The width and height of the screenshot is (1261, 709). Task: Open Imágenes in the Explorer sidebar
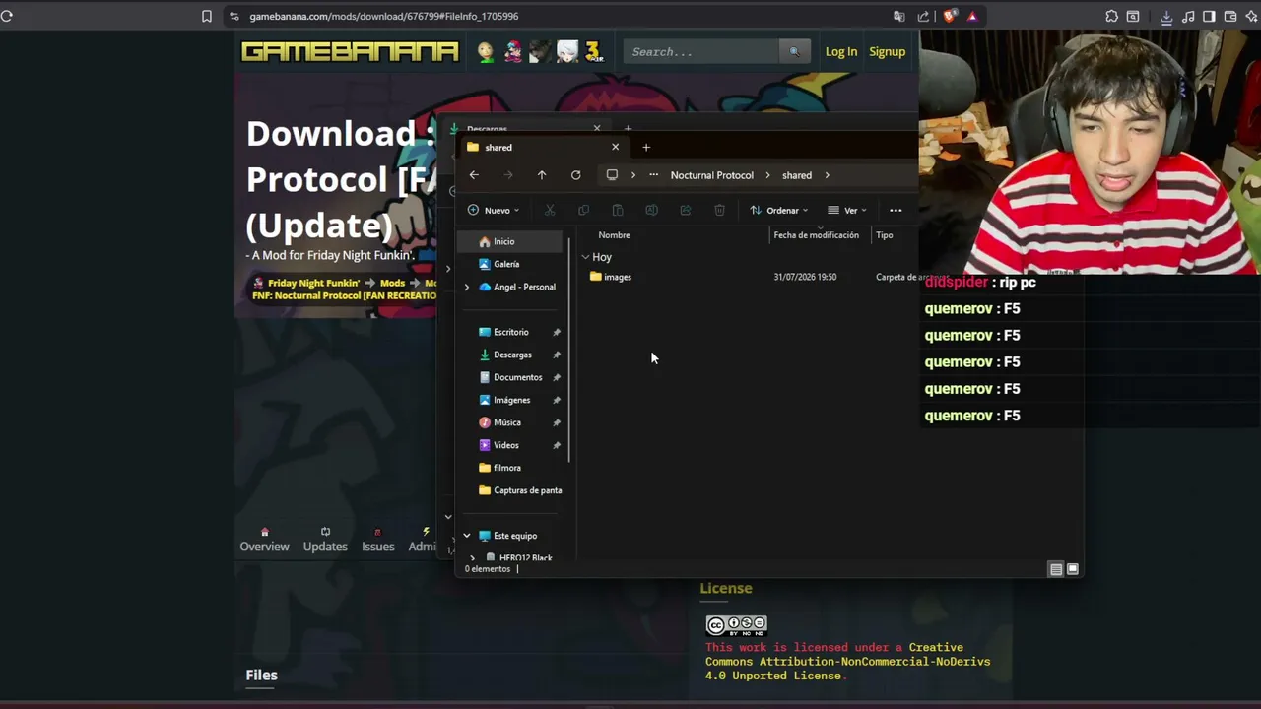[x=512, y=400]
